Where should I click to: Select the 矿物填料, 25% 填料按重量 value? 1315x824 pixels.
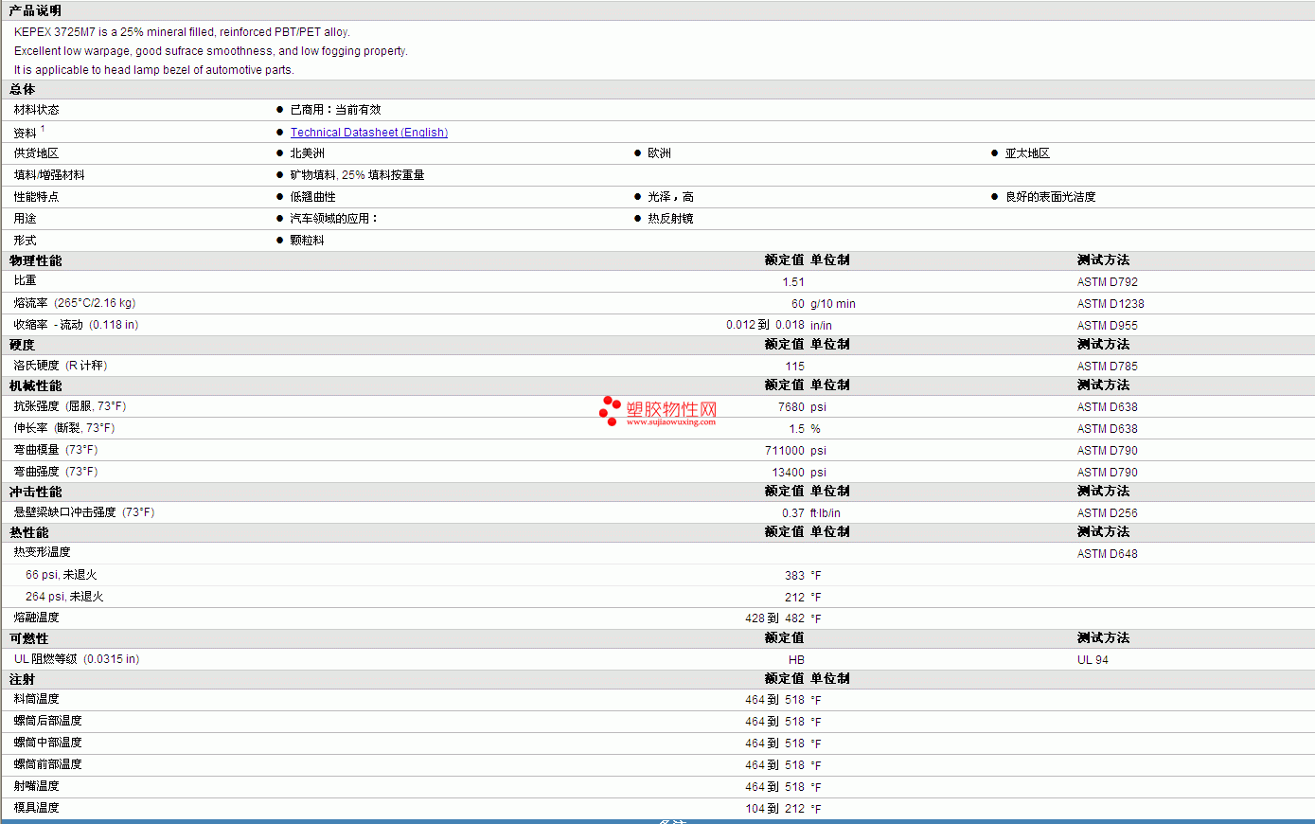(x=357, y=175)
